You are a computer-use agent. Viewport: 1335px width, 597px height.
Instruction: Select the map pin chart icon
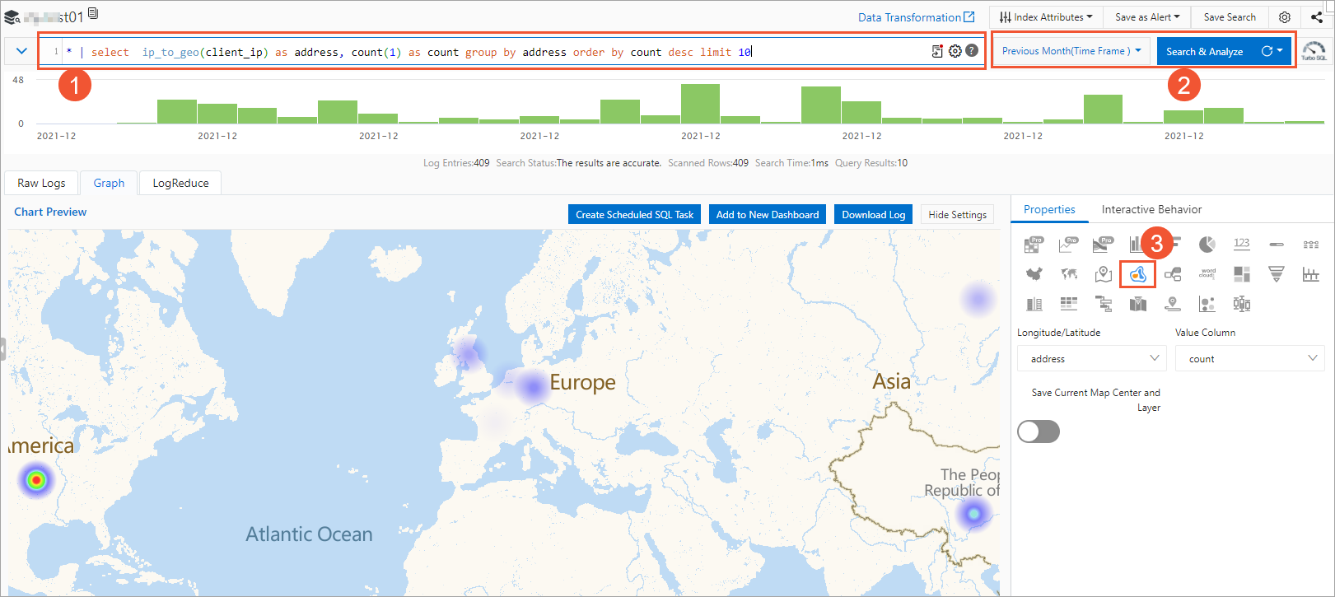pos(1104,274)
